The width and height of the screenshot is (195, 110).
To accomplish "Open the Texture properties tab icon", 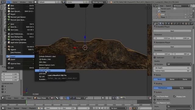I will (x=186, y=24).
